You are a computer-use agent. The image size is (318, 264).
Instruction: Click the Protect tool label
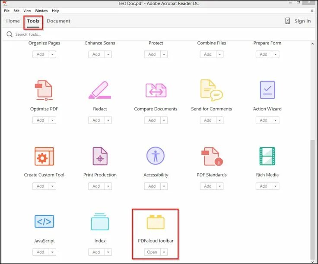tap(156, 43)
